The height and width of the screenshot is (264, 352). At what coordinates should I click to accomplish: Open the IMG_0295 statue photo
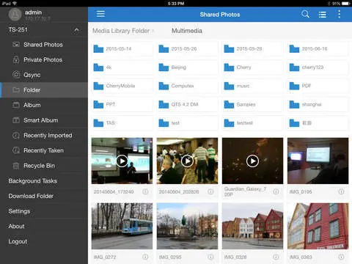click(187, 226)
